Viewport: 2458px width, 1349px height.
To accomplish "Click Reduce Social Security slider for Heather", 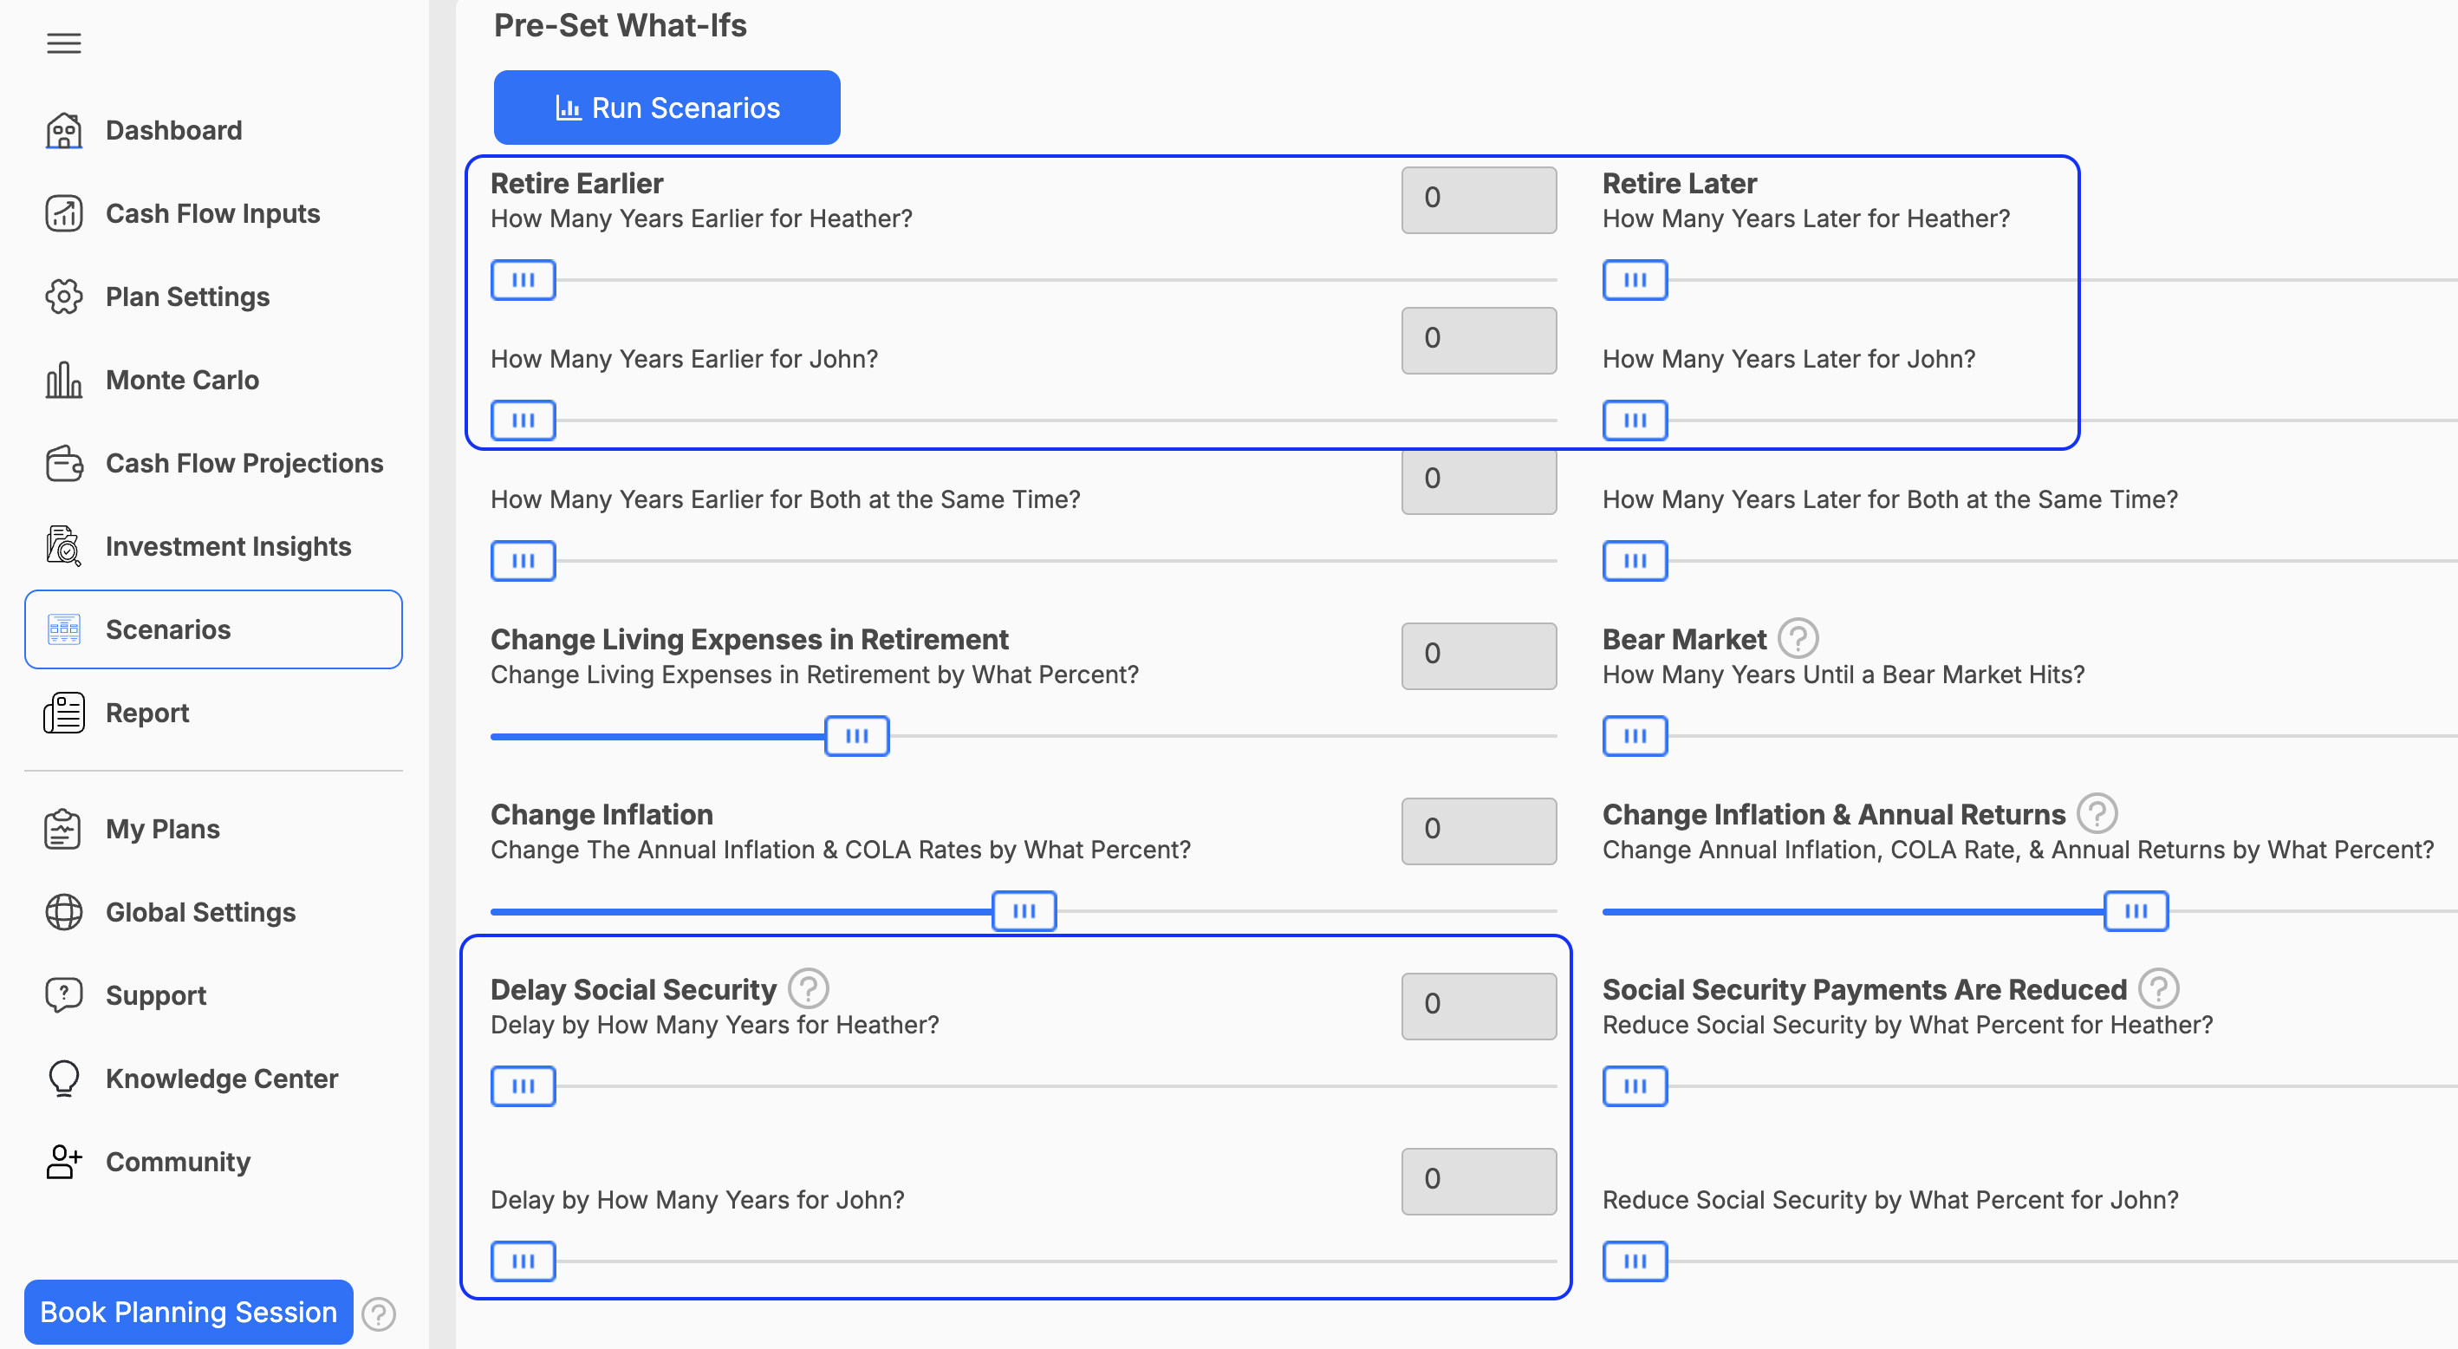I will 1635,1086.
